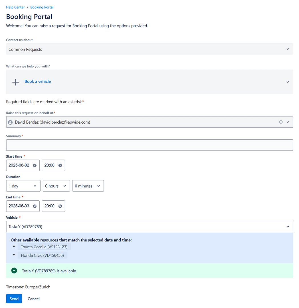Clear the 20:00 start time with X icon
Screen dimensions: 299x308
pos(60,165)
